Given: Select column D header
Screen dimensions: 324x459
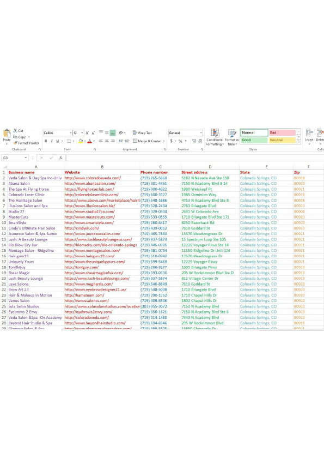Looking at the screenshot, I should 210,167.
